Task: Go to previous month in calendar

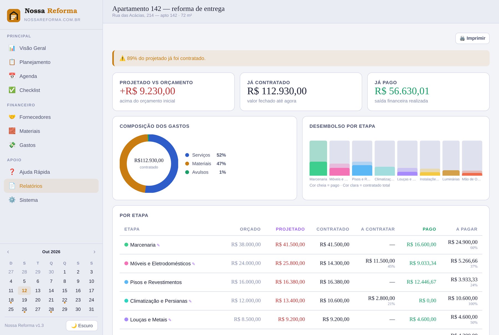Action: point(8,252)
